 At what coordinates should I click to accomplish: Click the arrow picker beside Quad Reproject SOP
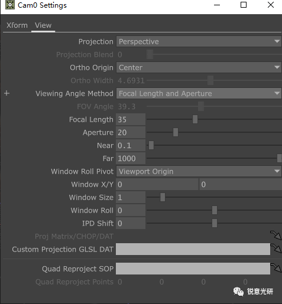(x=275, y=268)
